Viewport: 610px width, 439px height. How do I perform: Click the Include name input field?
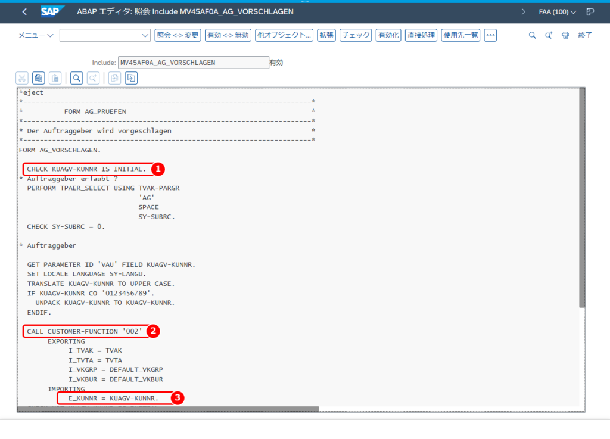pos(194,63)
